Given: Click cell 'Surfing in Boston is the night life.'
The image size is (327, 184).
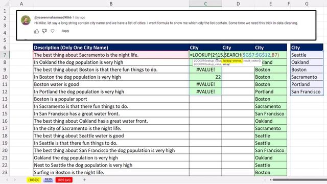Looking at the screenshot, I should coord(111,172).
